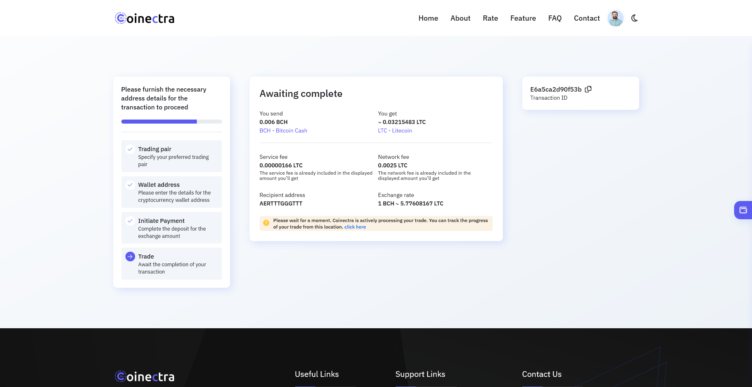The image size is (752, 387).
Task: Click the receive amount 0.03215483 LTC
Action: click(x=402, y=122)
